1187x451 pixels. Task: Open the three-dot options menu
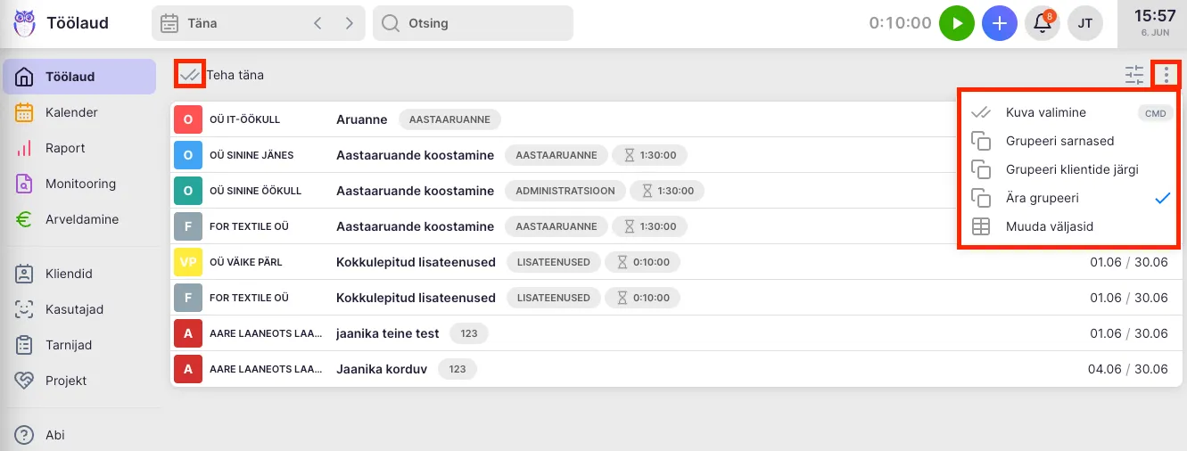(1166, 75)
